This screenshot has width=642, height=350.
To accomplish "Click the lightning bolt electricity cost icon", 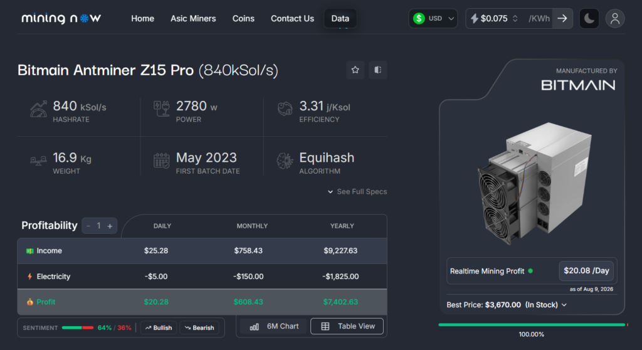I will [x=474, y=18].
